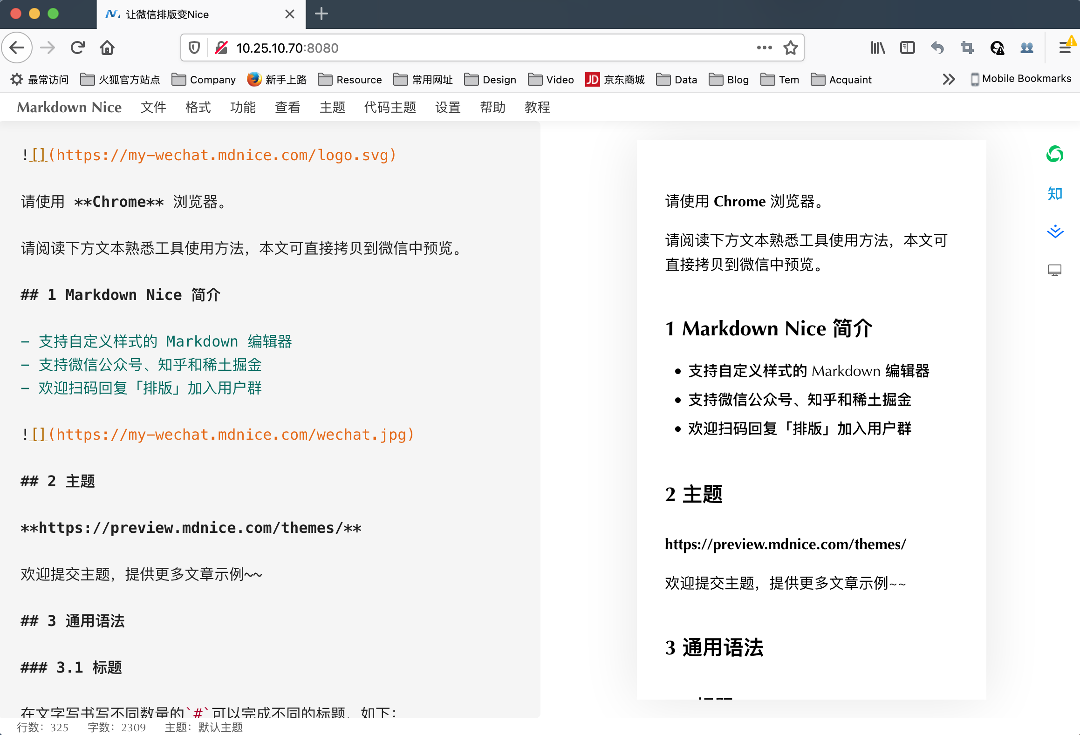Open tracking protection shield icon
The width and height of the screenshot is (1080, 735).
[x=194, y=48]
